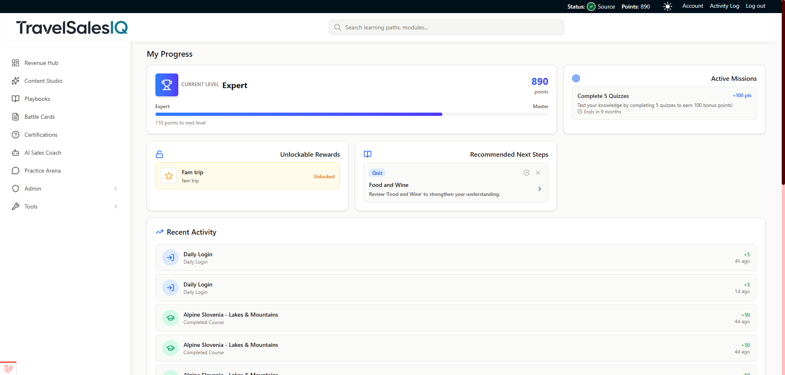
Task: Toggle light/dark theme with the sun icon
Action: (667, 6)
